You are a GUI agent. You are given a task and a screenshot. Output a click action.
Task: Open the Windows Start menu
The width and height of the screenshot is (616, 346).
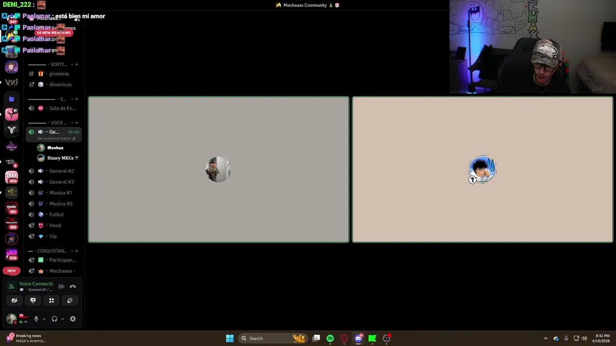coord(230,338)
